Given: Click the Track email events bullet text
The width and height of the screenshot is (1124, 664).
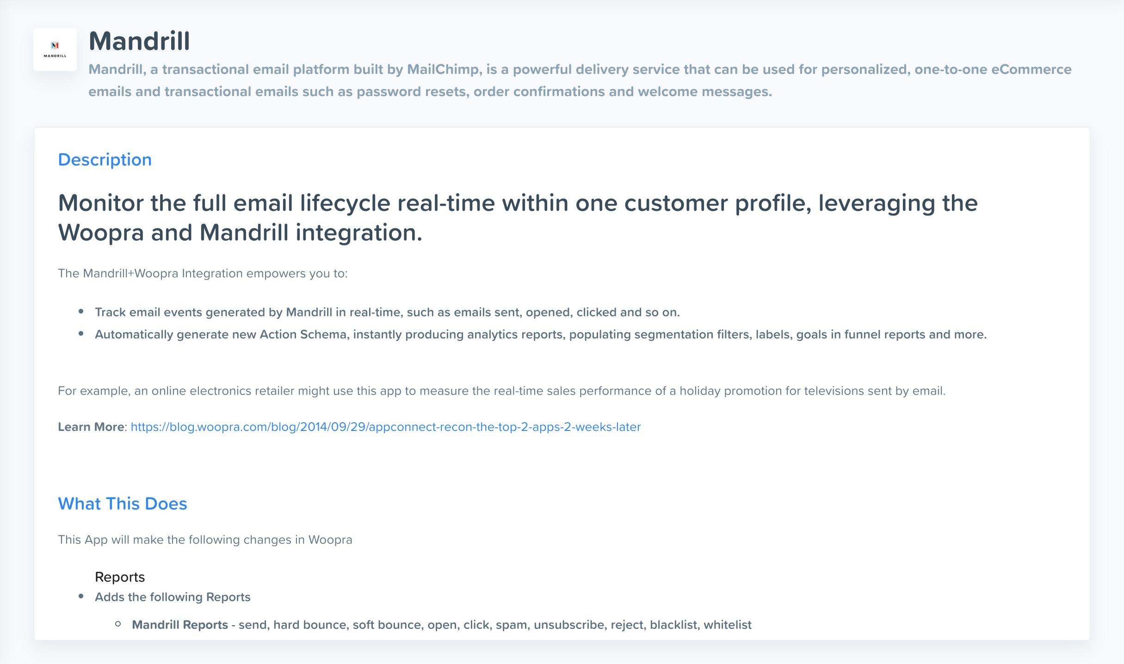Looking at the screenshot, I should 387,312.
